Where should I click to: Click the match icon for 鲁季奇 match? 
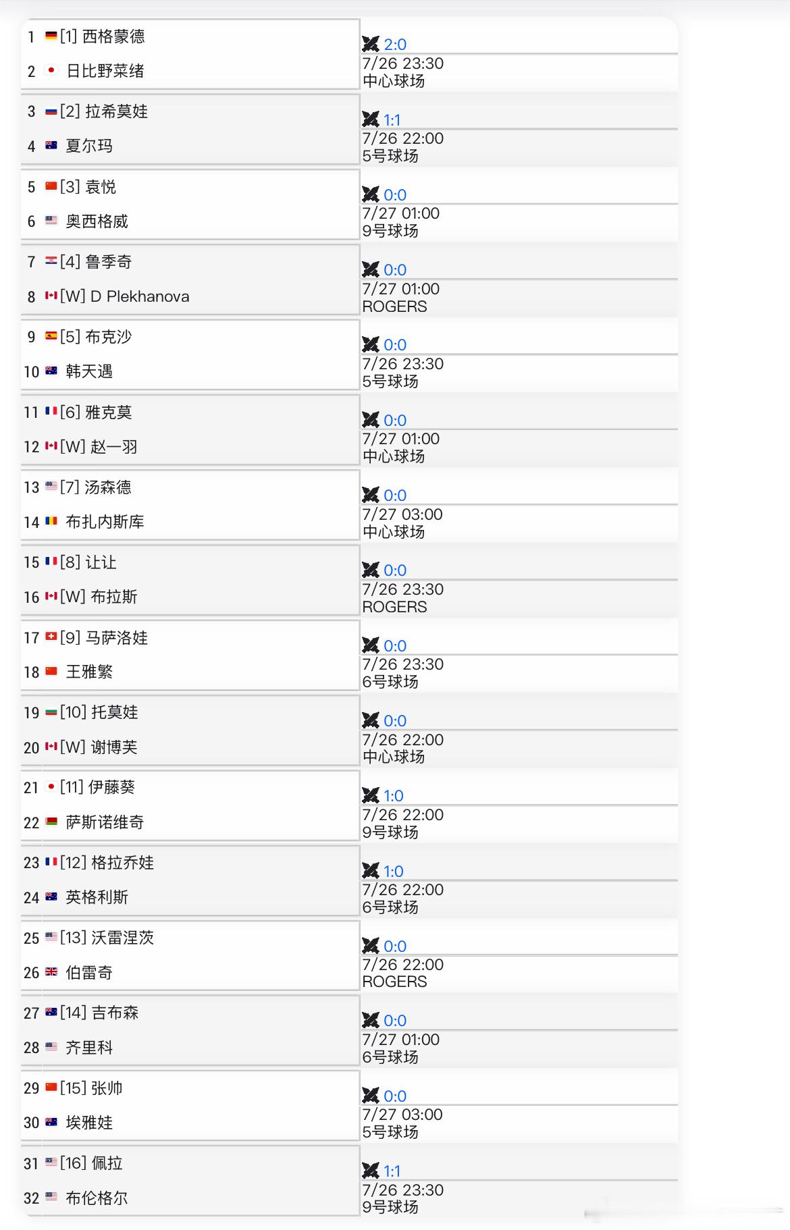371,269
